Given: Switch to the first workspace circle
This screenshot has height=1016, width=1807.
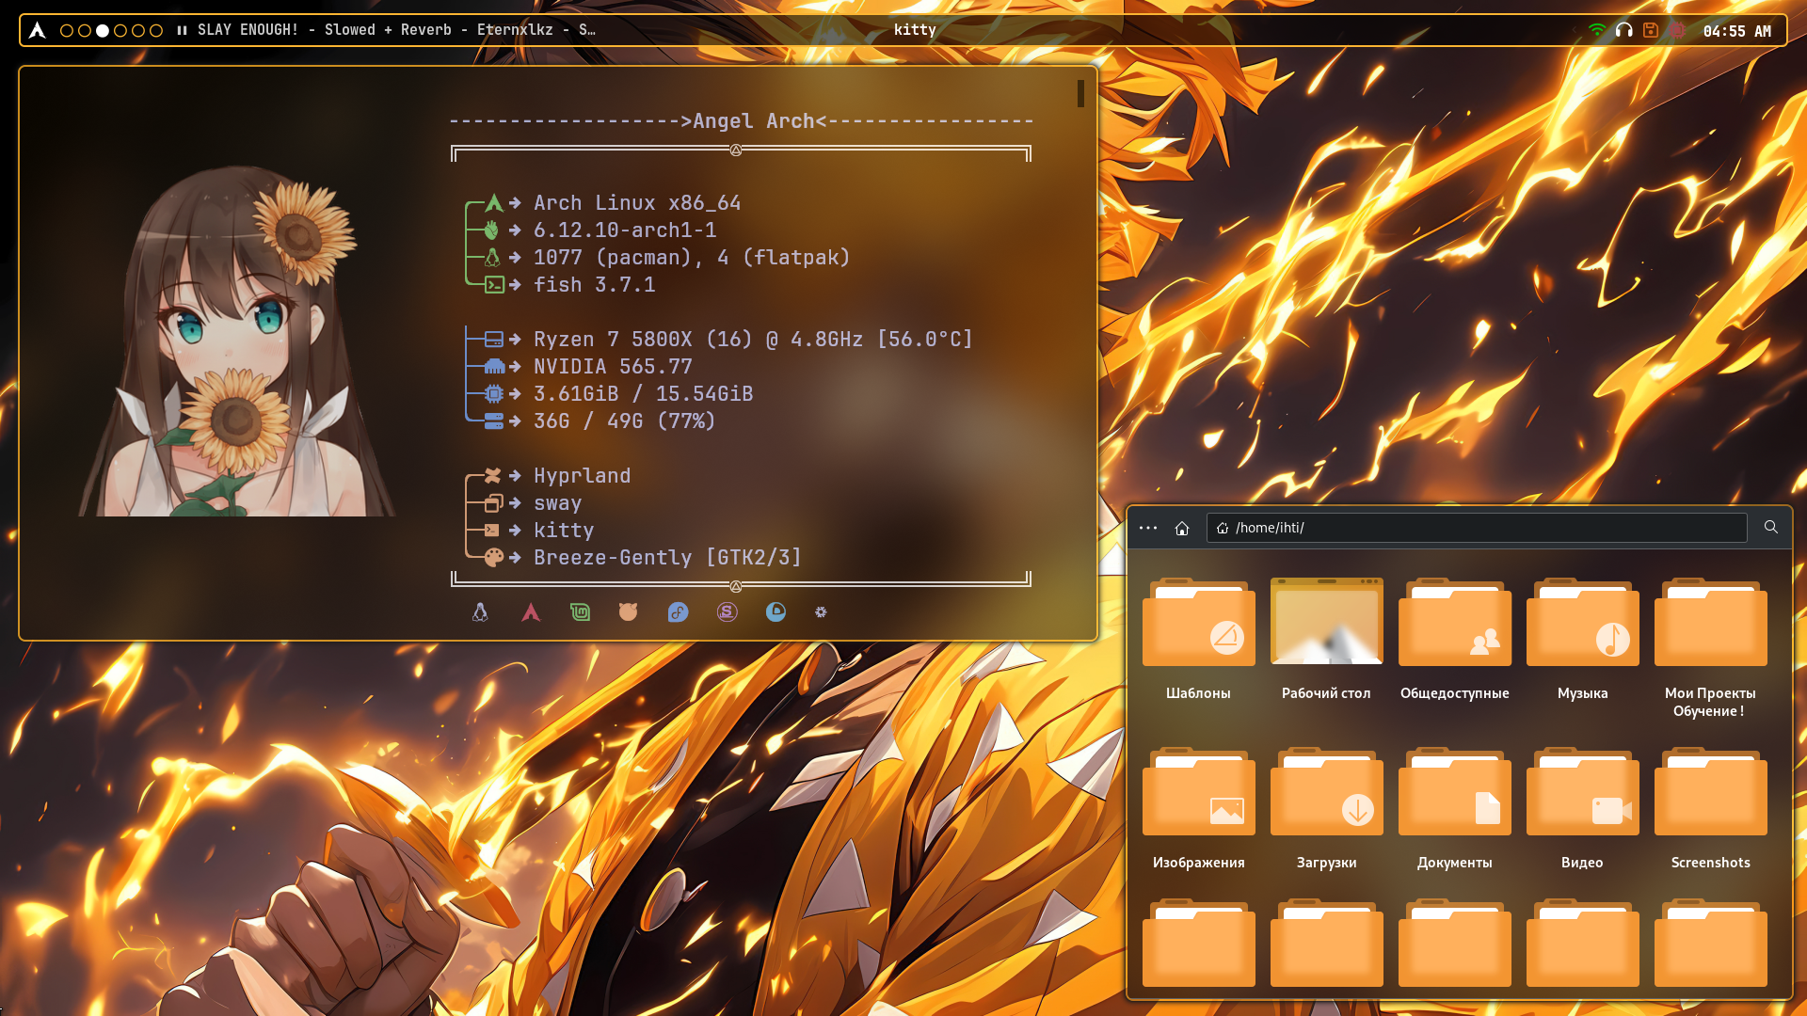Looking at the screenshot, I should pos(67,30).
